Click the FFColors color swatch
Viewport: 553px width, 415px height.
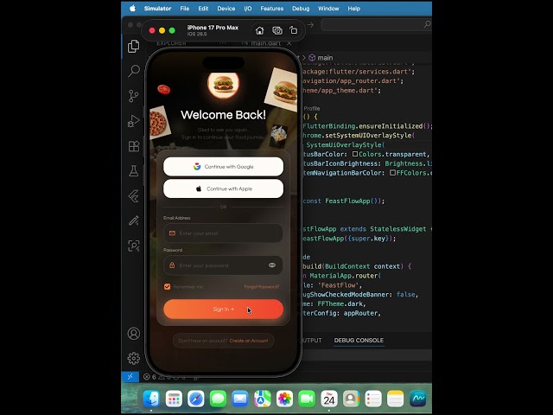coord(392,173)
